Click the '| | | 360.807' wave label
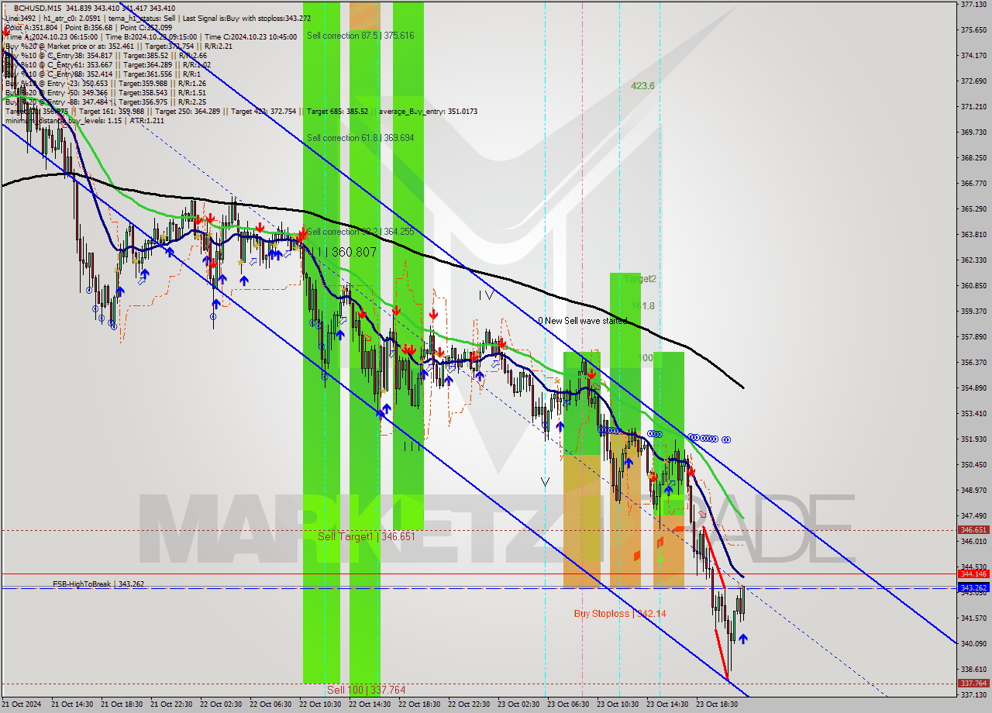The width and height of the screenshot is (992, 713). coord(343,252)
